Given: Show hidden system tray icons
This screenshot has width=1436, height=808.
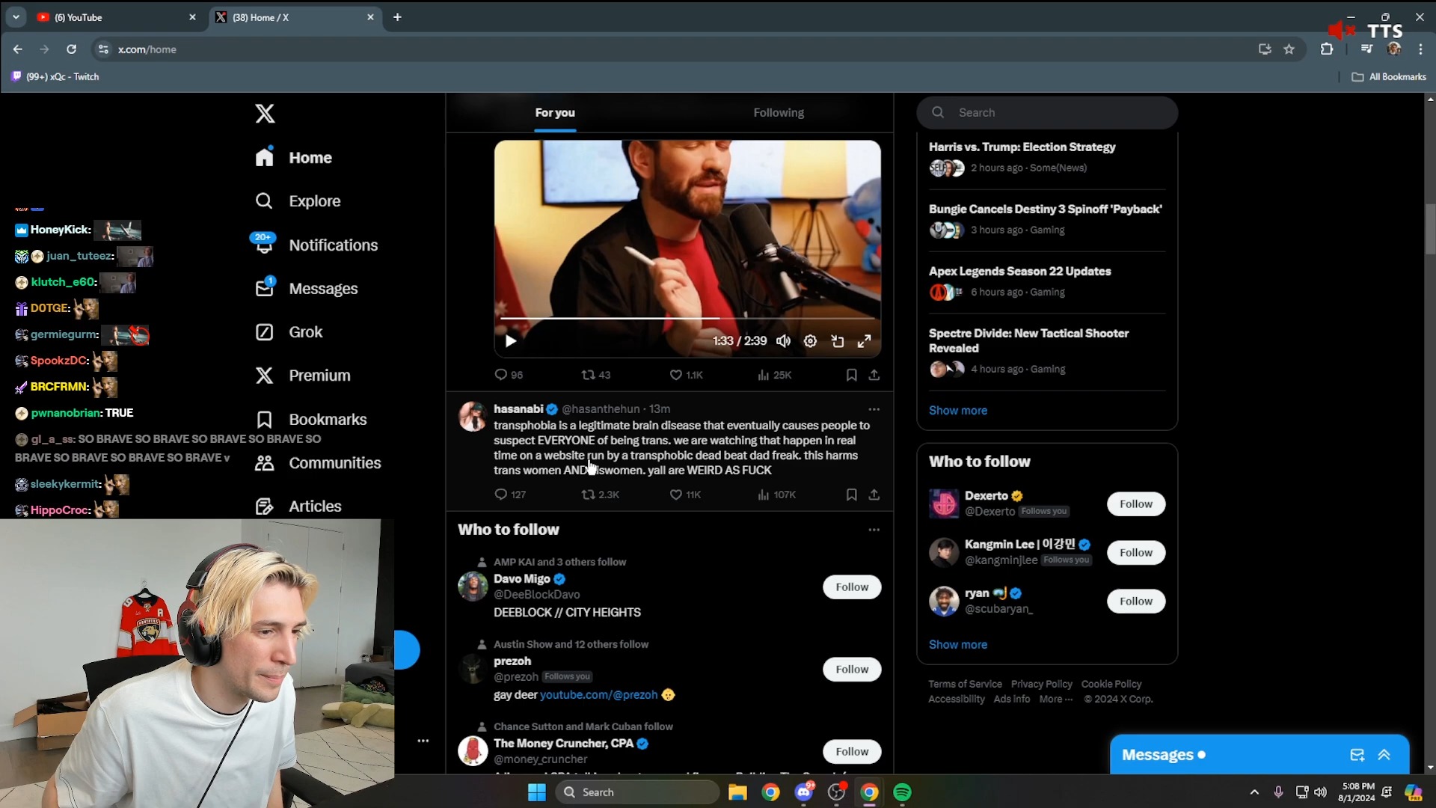Looking at the screenshot, I should click(1254, 792).
